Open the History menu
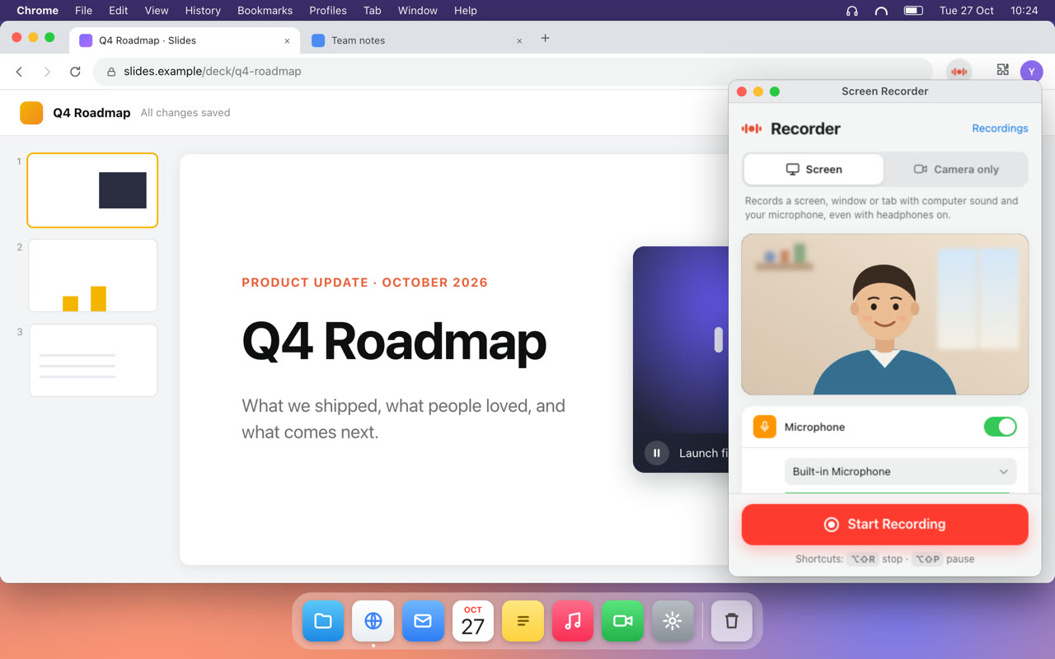Screen dimensions: 1055x659 click(203, 11)
